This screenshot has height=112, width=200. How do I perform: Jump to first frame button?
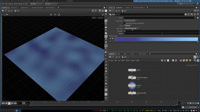pos(3,103)
